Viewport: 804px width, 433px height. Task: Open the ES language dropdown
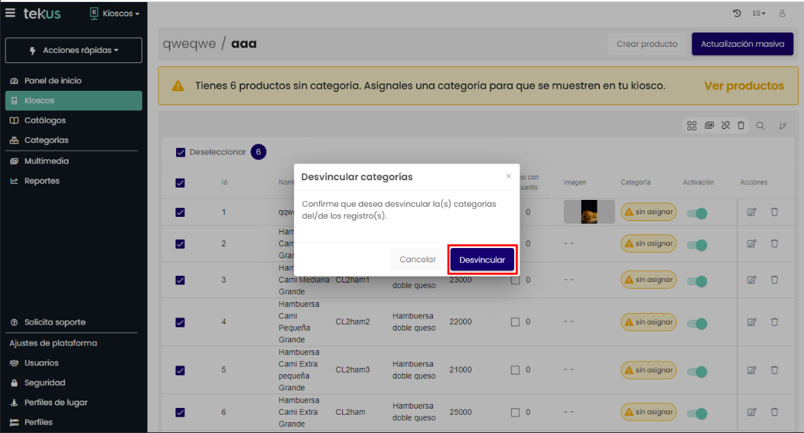759,14
